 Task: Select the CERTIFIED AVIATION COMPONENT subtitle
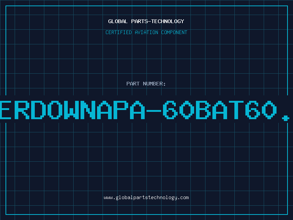pyautogui.click(x=146, y=32)
